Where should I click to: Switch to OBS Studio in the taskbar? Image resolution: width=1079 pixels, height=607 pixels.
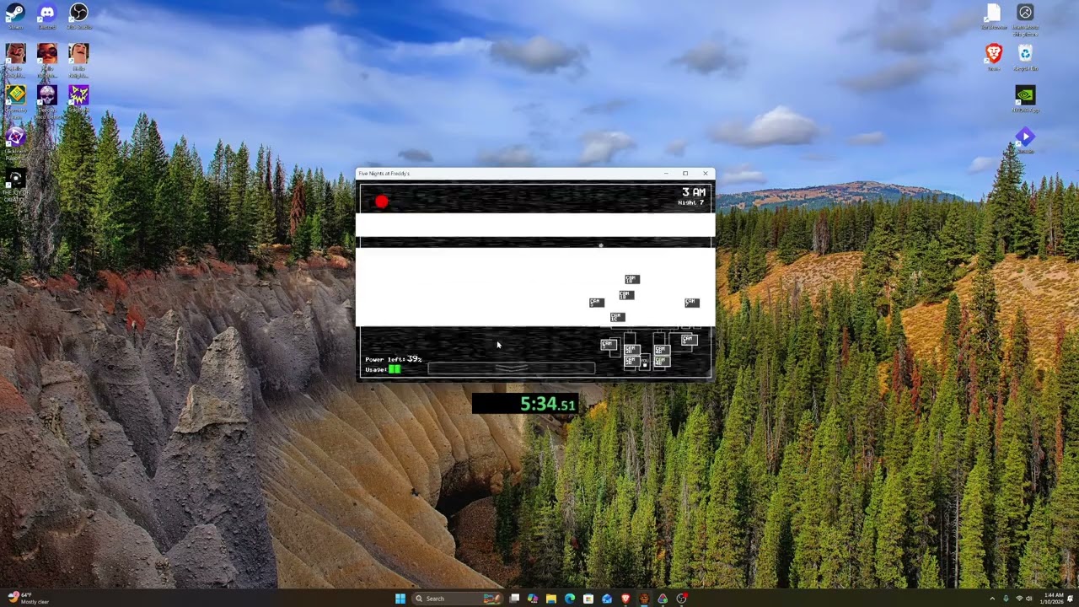click(x=681, y=599)
